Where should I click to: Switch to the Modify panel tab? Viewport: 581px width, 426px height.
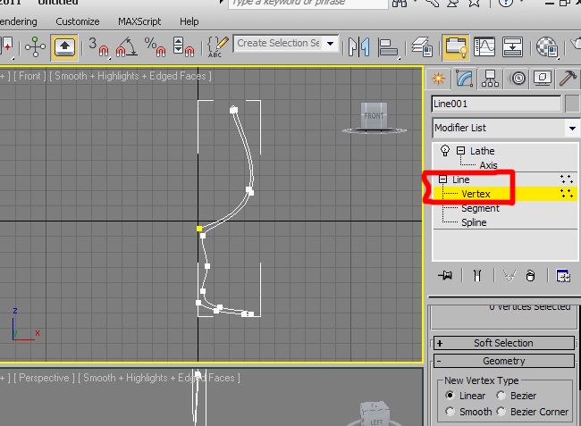(464, 79)
